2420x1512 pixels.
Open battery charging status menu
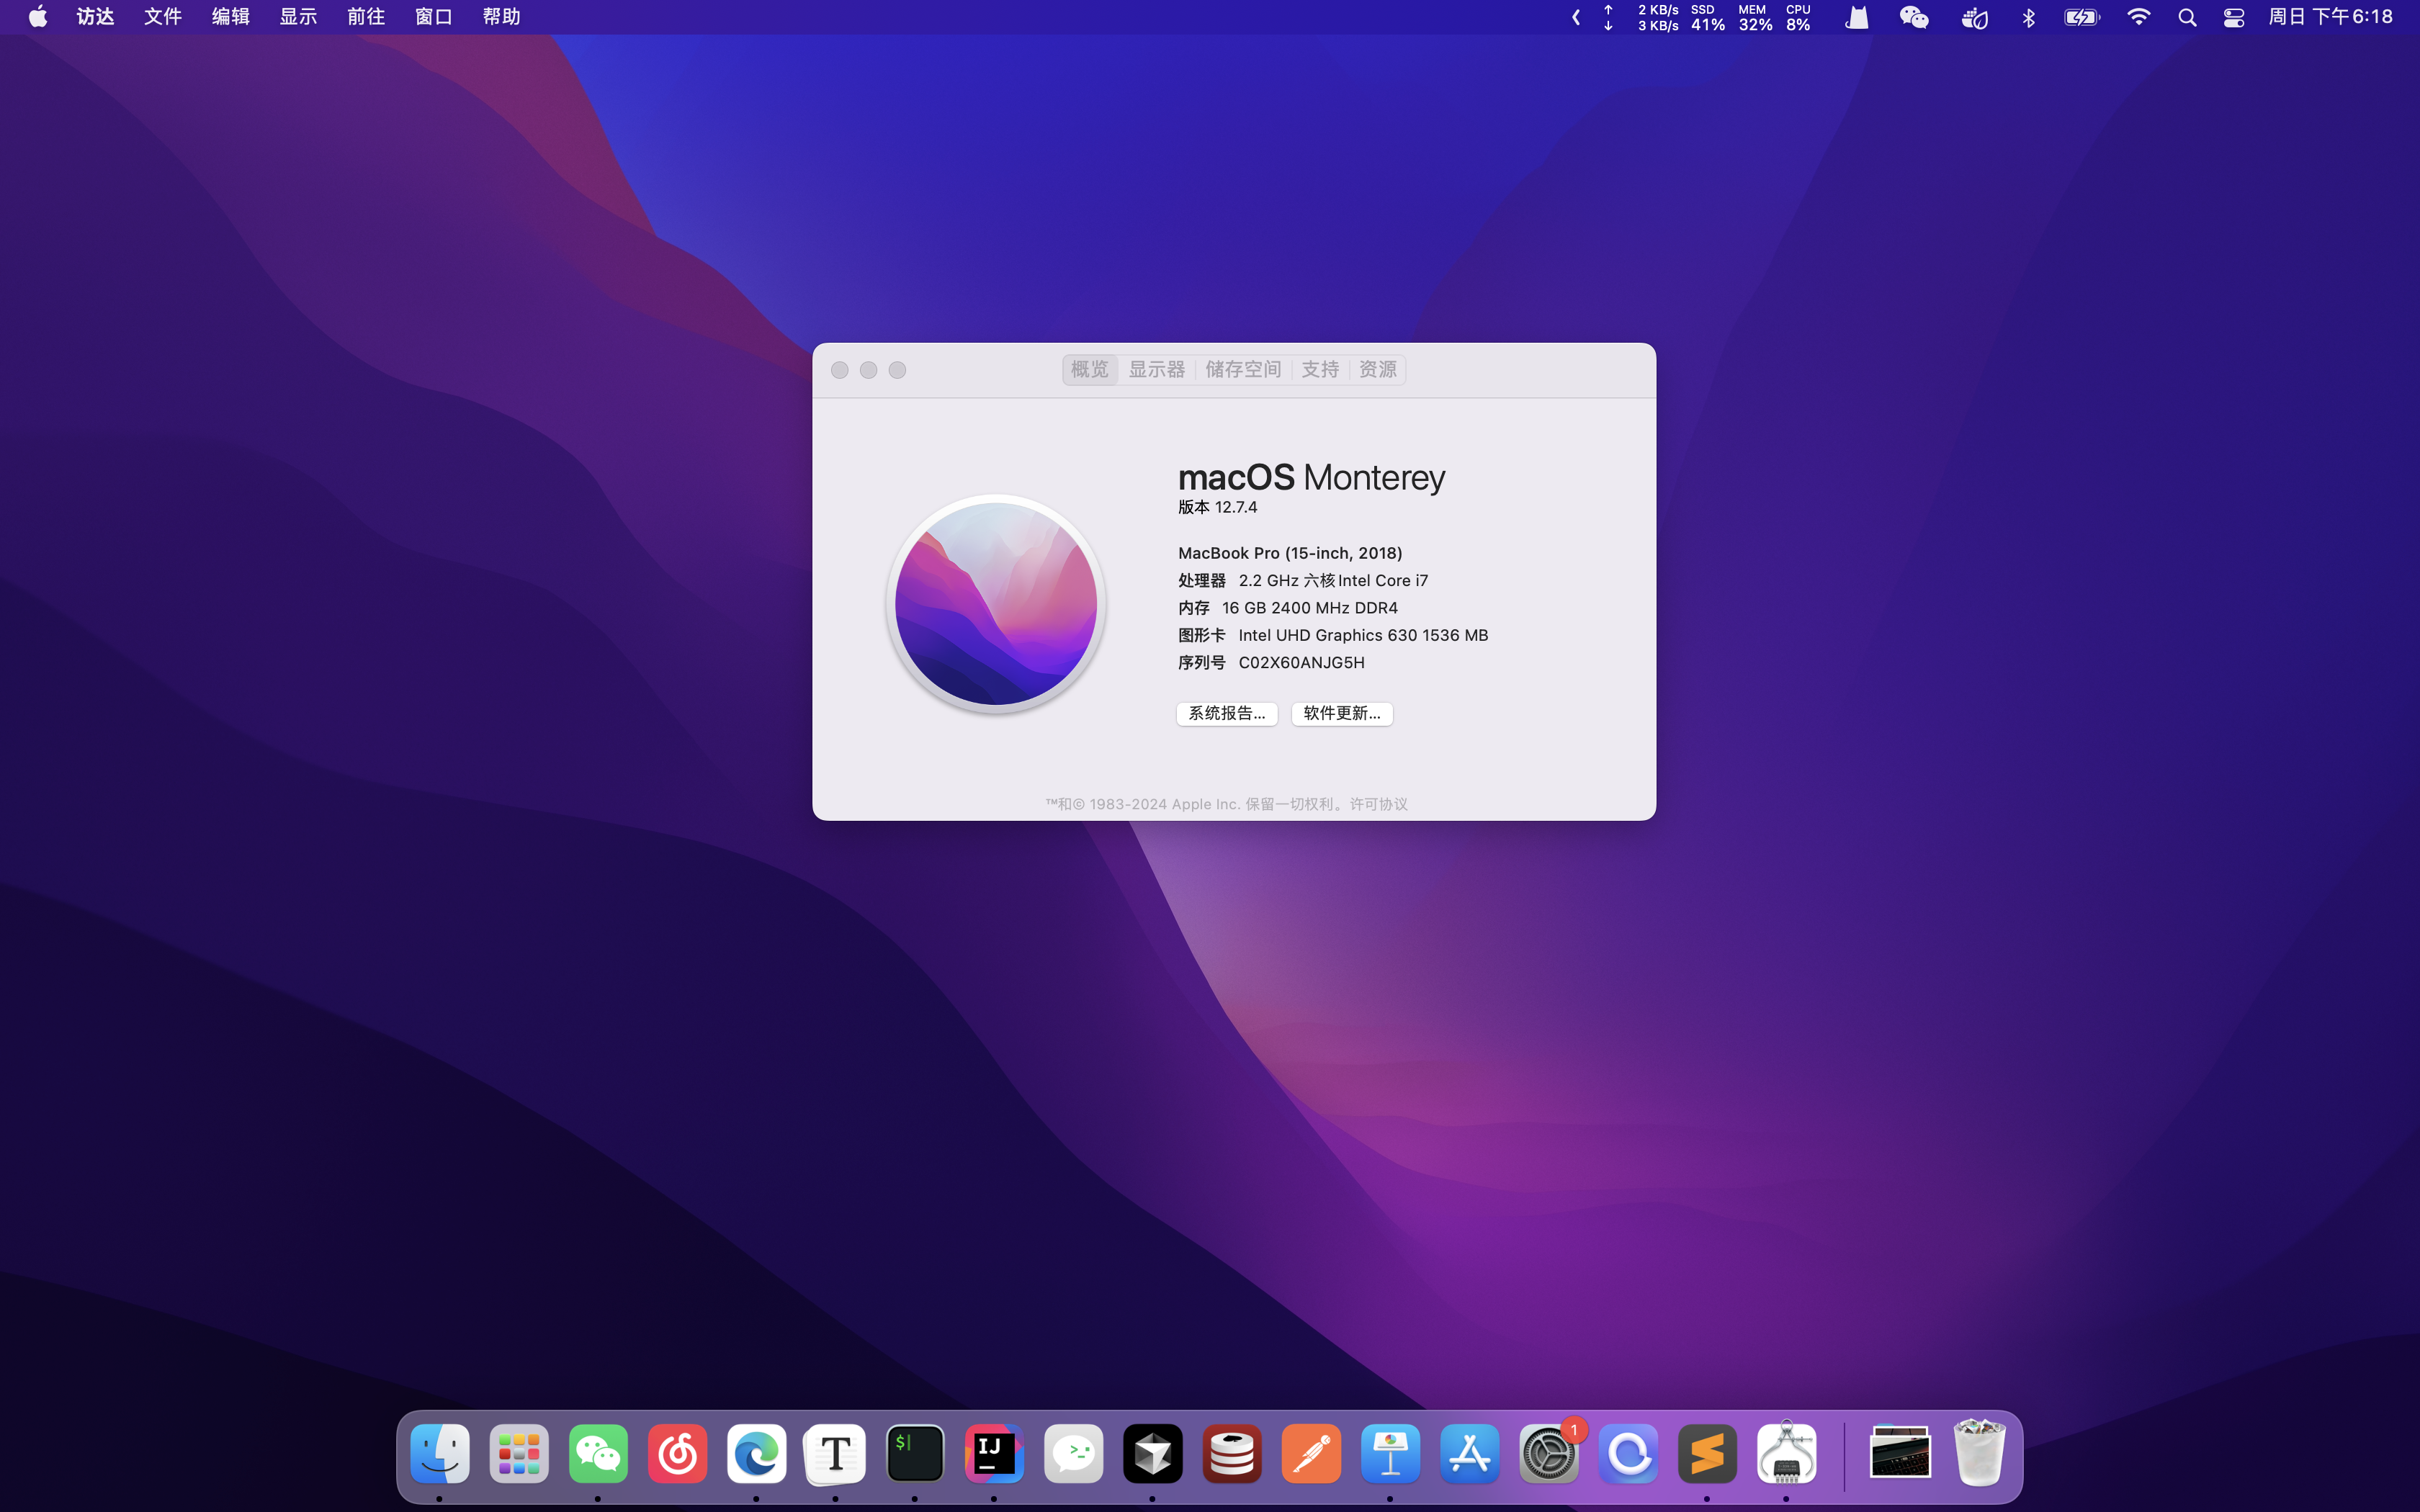coord(2082,17)
